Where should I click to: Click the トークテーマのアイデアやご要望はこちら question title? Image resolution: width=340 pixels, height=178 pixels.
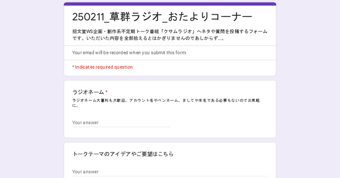coord(123,154)
